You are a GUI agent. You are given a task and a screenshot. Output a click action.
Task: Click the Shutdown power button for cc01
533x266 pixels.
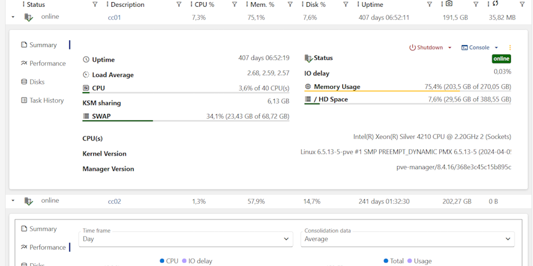(x=426, y=47)
